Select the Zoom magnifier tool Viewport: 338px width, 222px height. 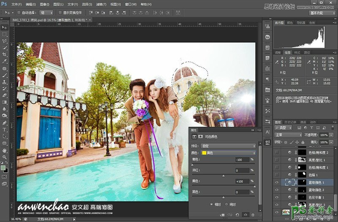click(x=5, y=157)
